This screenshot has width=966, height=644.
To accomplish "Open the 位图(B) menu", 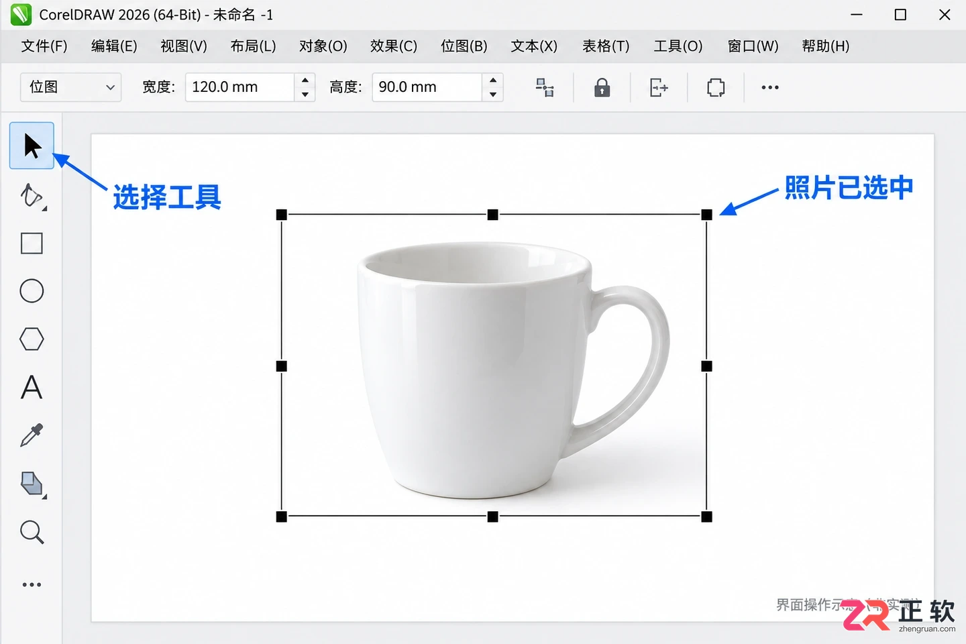I will click(x=464, y=46).
